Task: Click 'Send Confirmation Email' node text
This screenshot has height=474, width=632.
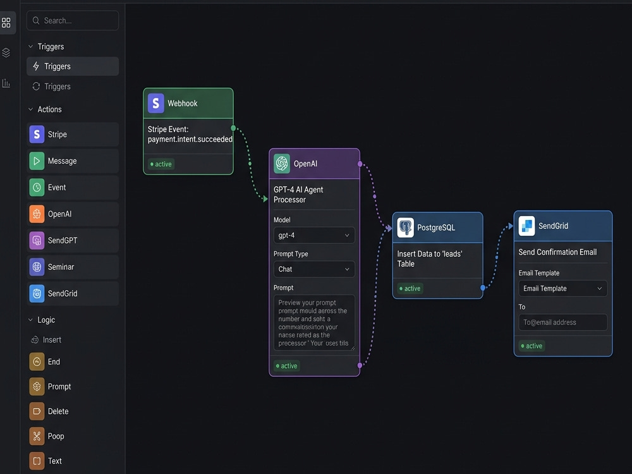Action: click(x=557, y=252)
